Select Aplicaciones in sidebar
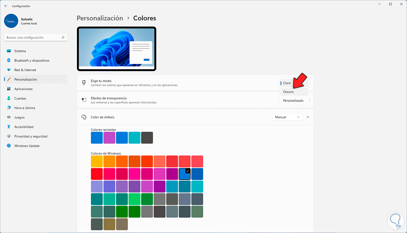407x233 pixels. coord(36,89)
